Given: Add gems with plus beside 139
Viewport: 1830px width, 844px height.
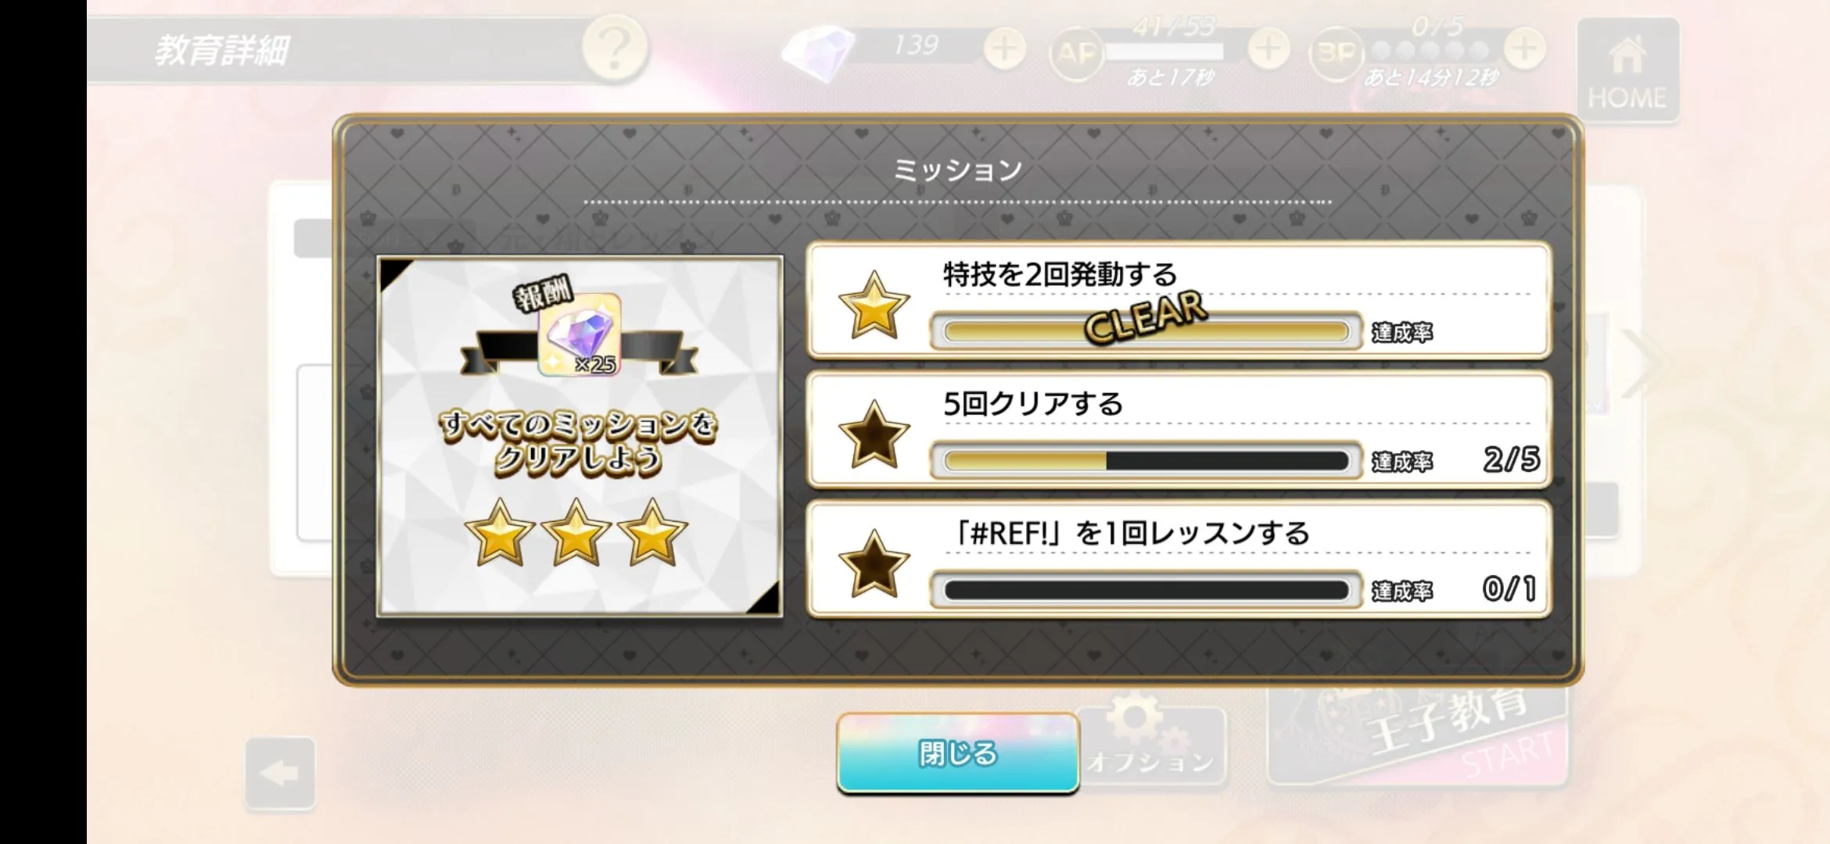Looking at the screenshot, I should [1004, 49].
